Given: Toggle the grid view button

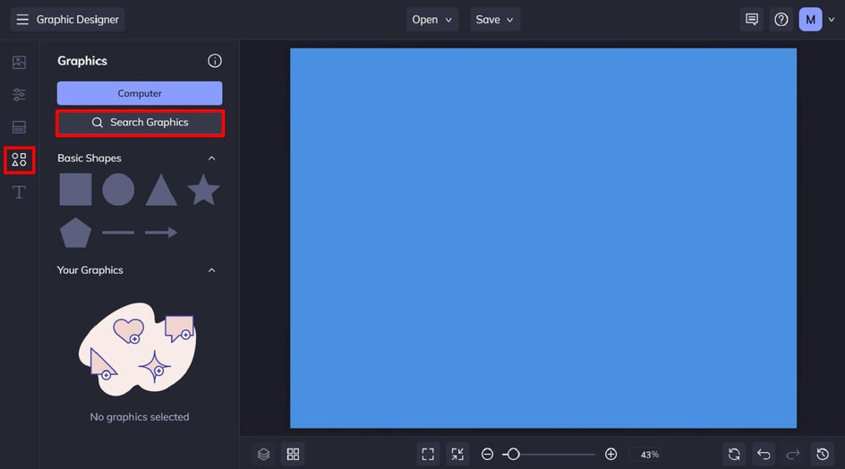Looking at the screenshot, I should pos(293,454).
